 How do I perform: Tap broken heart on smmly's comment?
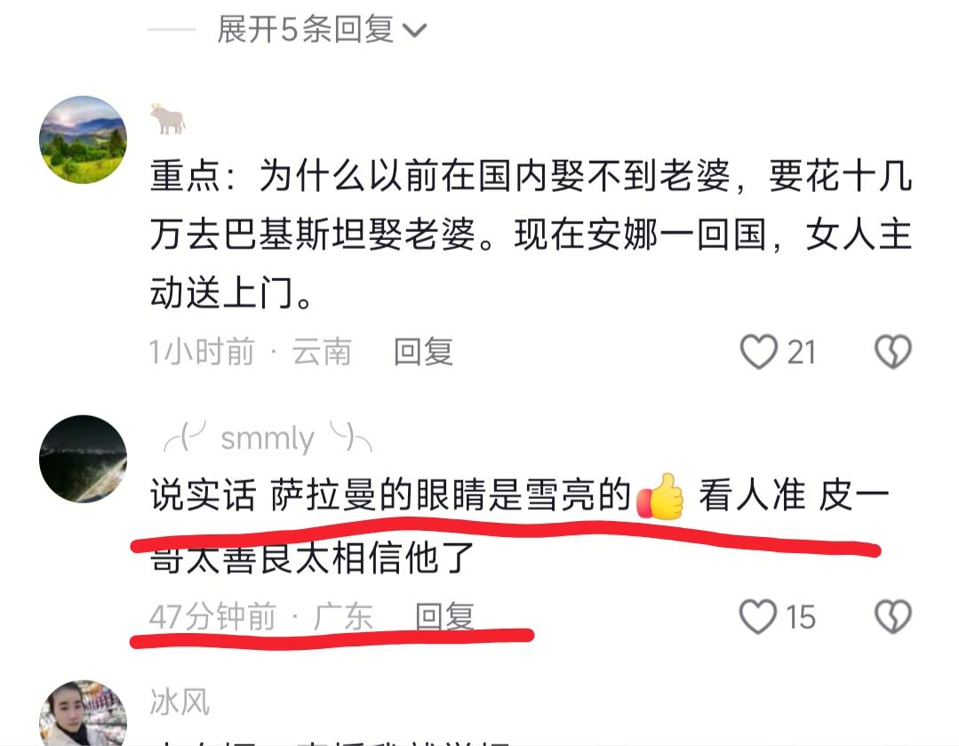tap(892, 616)
